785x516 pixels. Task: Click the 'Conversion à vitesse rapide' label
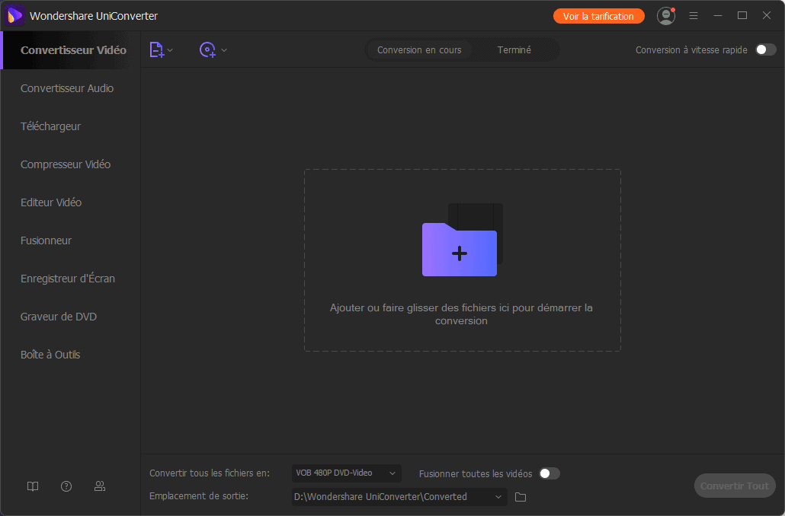coord(691,50)
